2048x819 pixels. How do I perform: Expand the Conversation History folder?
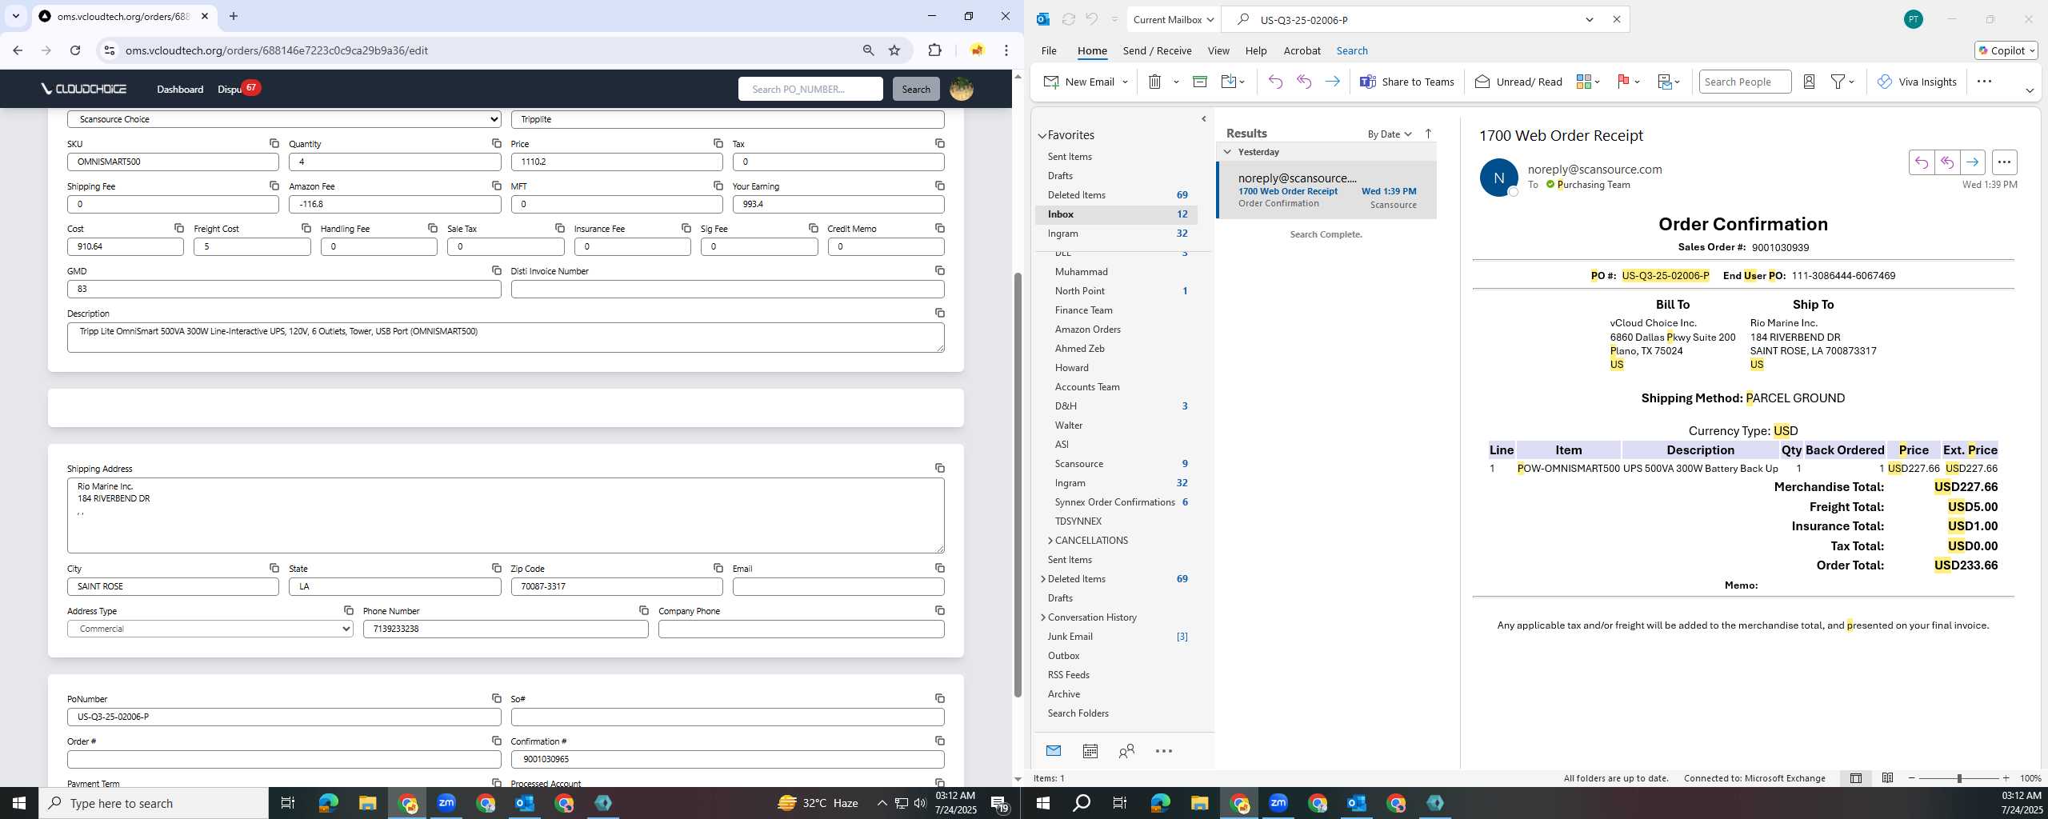[x=1042, y=617]
